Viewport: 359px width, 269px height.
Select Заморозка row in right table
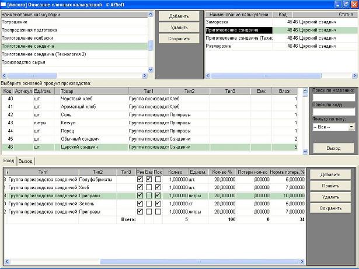click(x=281, y=22)
